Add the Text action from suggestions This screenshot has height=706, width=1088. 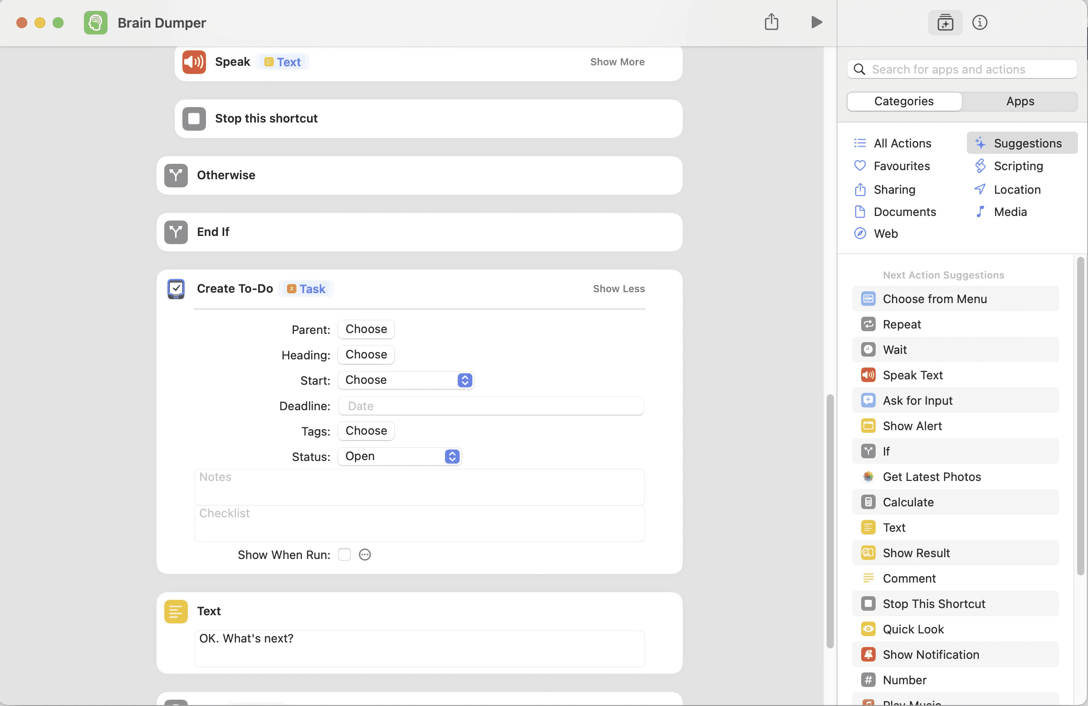point(956,528)
